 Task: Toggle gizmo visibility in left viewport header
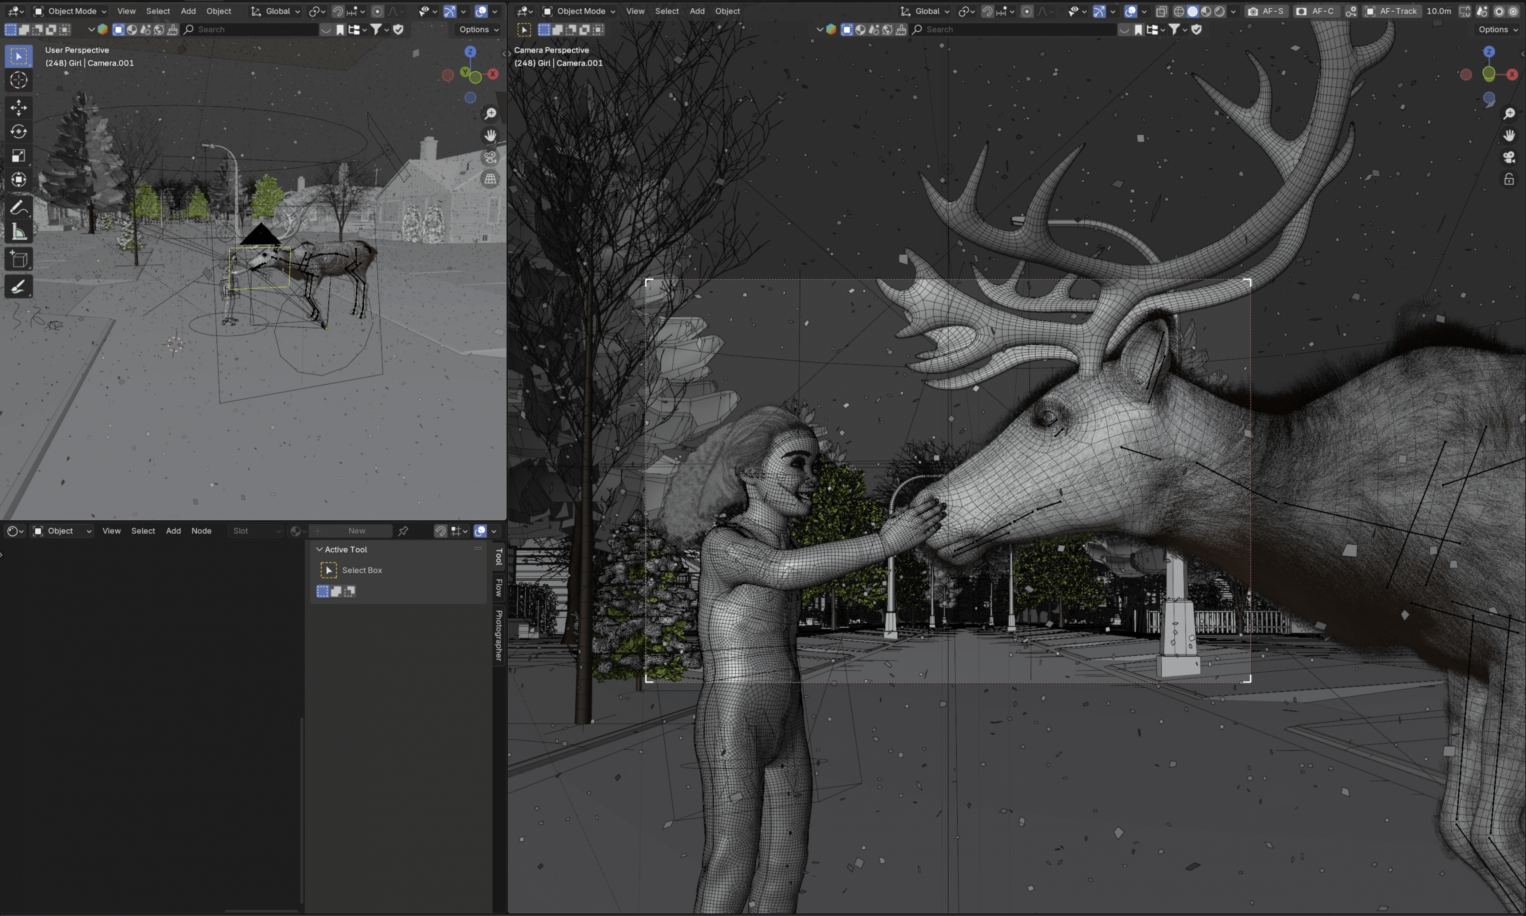[449, 11]
